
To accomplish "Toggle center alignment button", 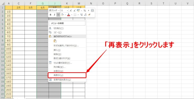I will click(x=58, y=15).
